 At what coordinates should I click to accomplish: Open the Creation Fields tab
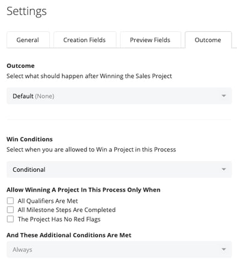[x=85, y=40]
